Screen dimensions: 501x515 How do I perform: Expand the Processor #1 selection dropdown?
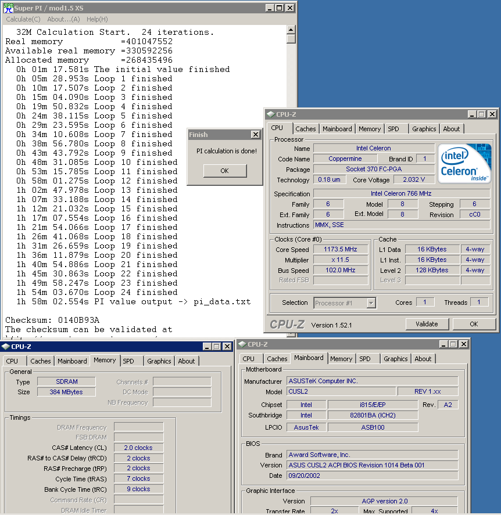[x=371, y=302]
